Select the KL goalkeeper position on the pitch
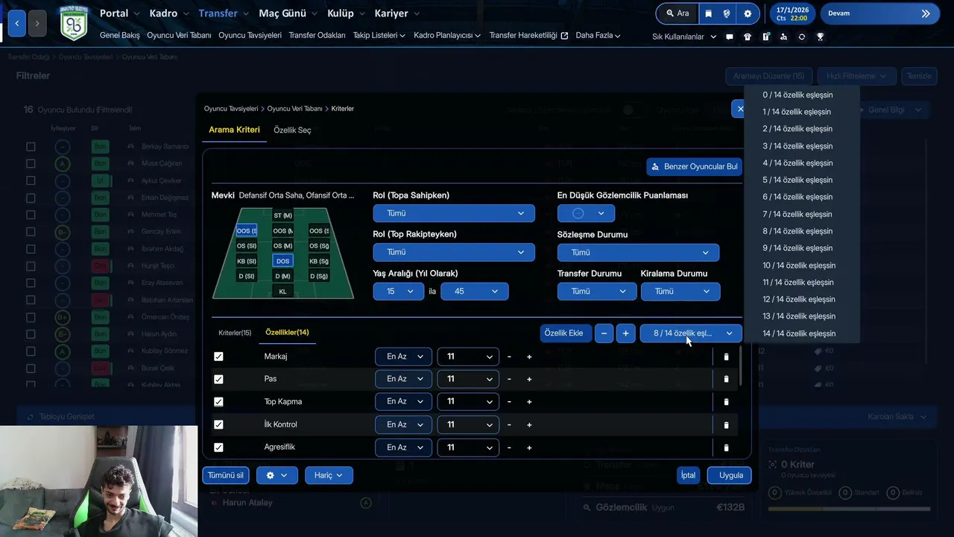Image resolution: width=954 pixels, height=537 pixels. [282, 292]
